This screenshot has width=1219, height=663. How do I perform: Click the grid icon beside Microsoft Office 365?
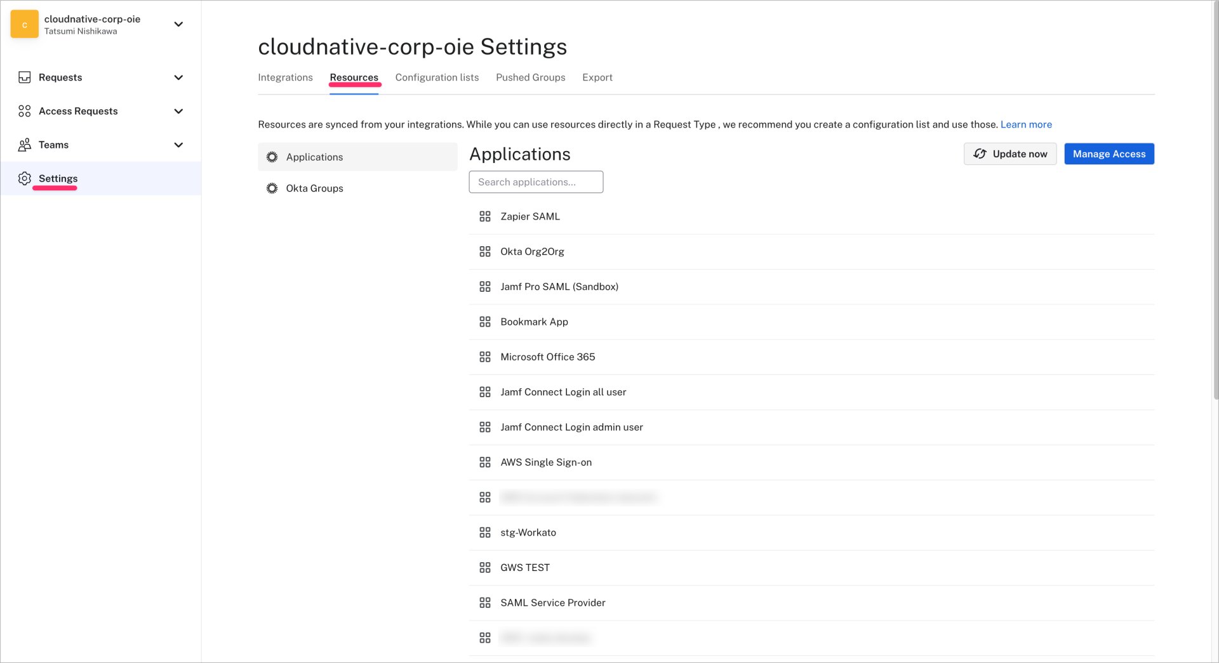tap(485, 357)
